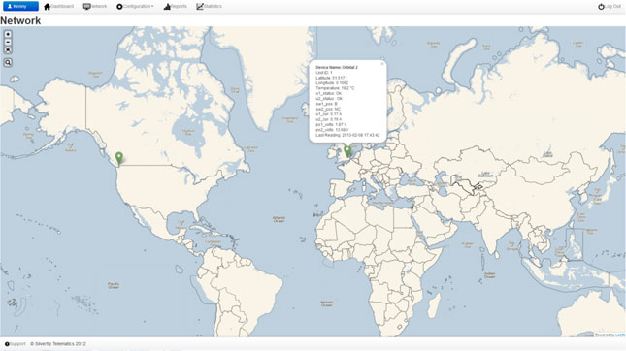The width and height of the screenshot is (626, 351).
Task: Close the Orbital 2 device popup
Action: (382, 64)
